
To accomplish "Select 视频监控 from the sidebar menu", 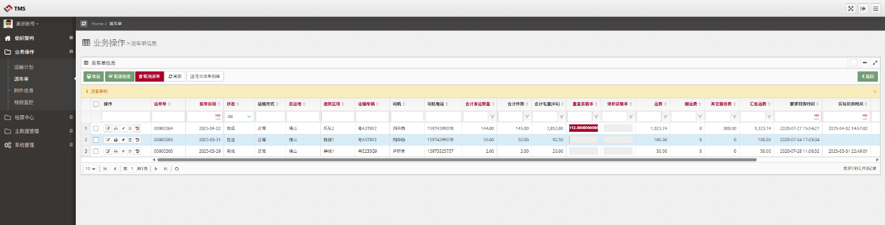I will 24,103.
